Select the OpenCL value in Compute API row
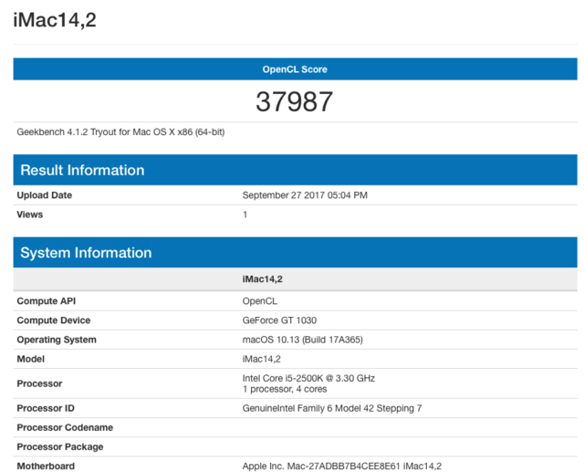Screen dimensions: 584x472 pyautogui.click(x=259, y=301)
